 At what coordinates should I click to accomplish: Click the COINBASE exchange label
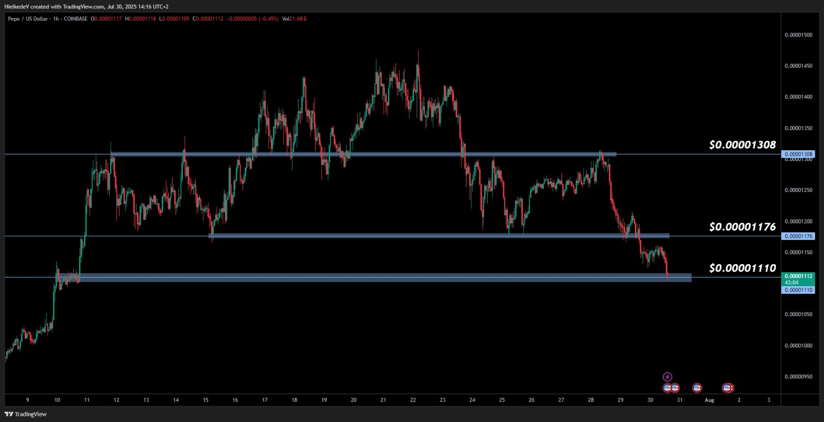[76, 19]
